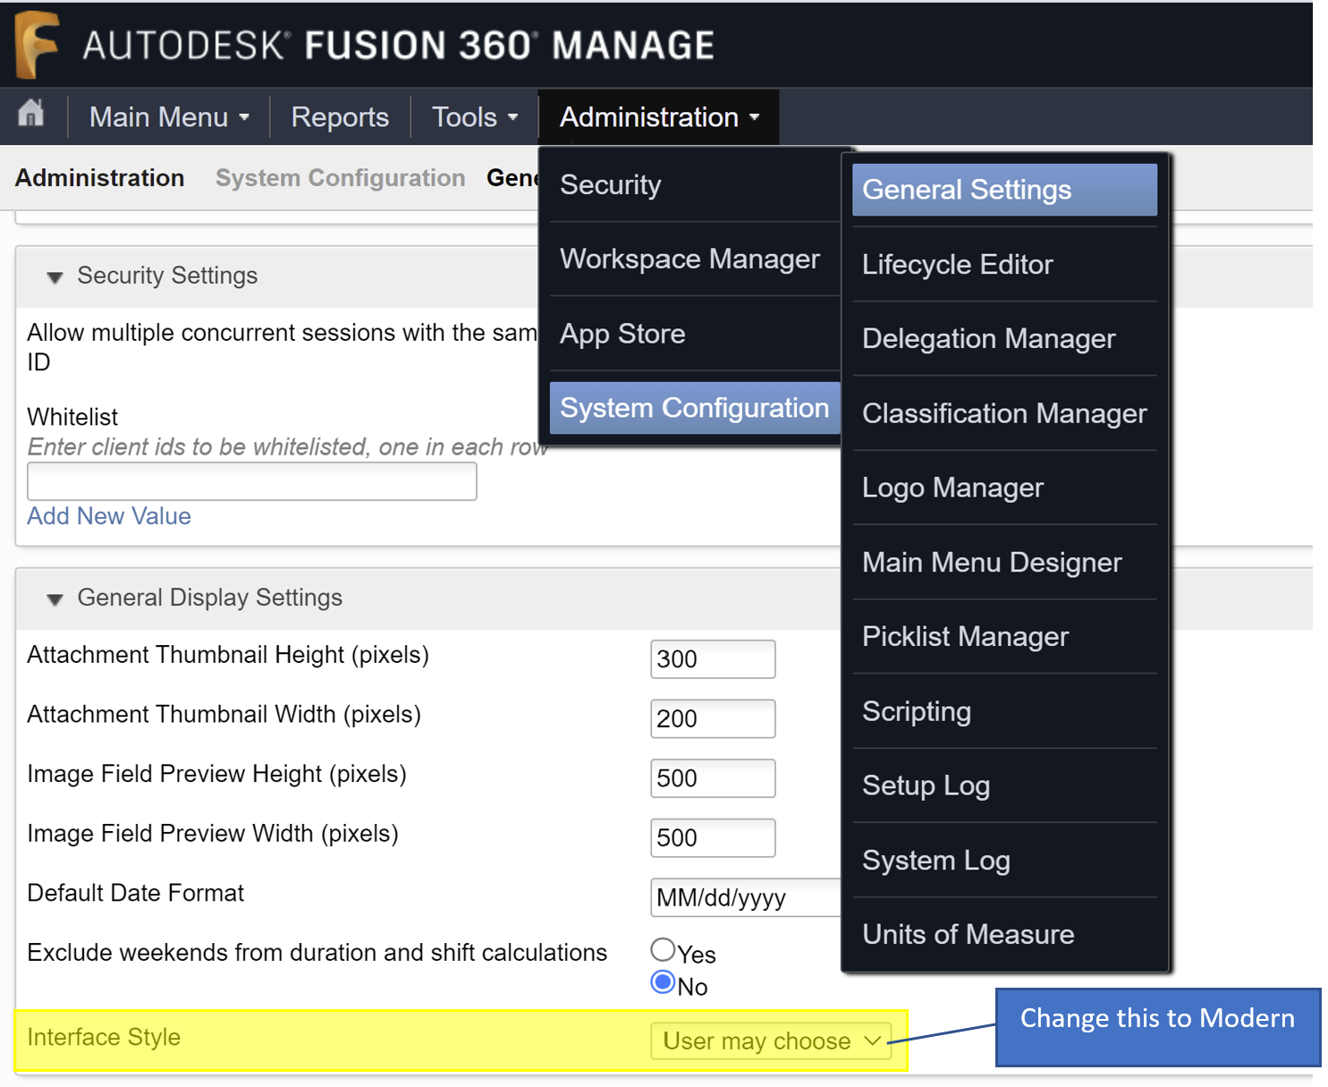The image size is (1328, 1087).
Task: Select the No radio button
Action: point(663,981)
